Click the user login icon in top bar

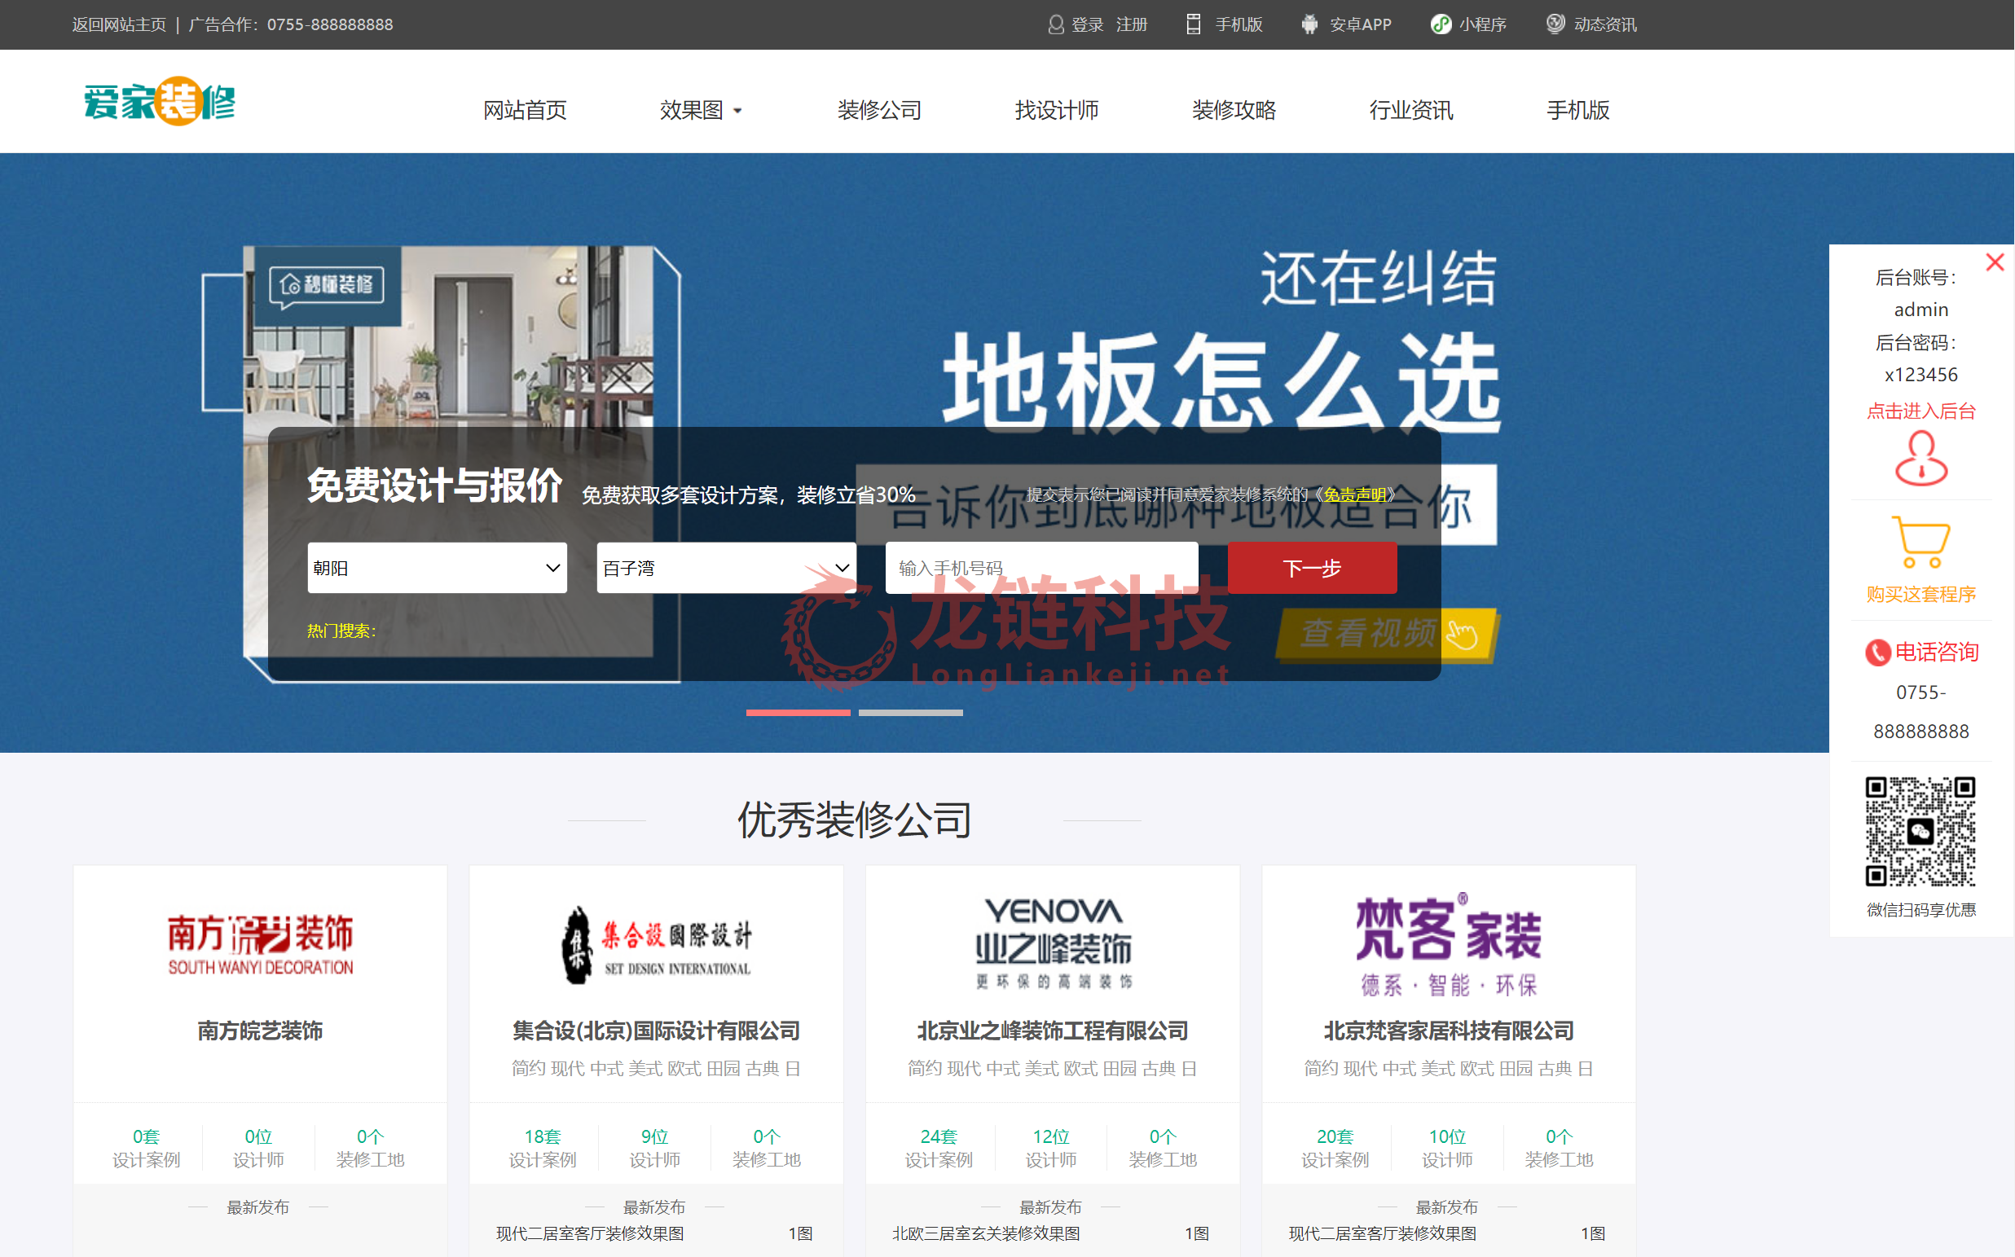pyautogui.click(x=1055, y=24)
